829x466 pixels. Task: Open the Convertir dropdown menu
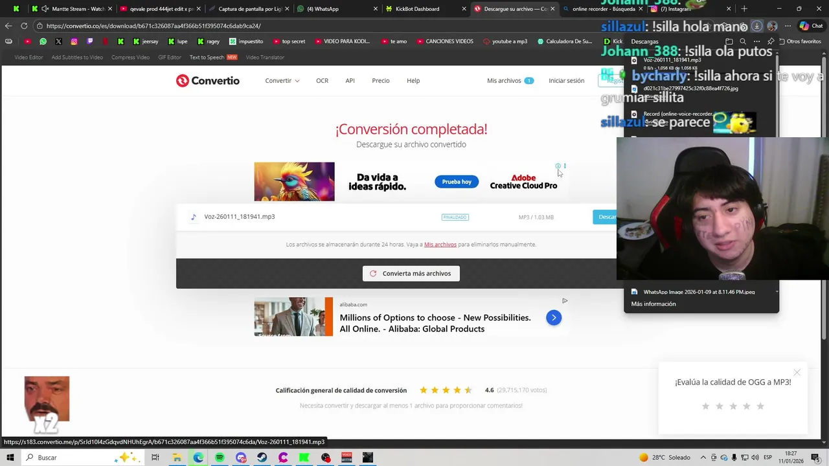click(x=282, y=80)
